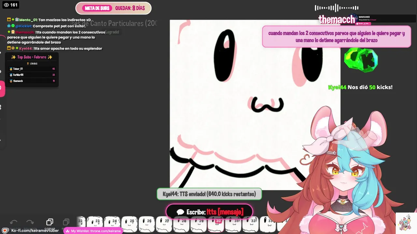Click the green gem kicks icon
Viewport: 417px width, 234px height.
pyautogui.click(x=361, y=60)
